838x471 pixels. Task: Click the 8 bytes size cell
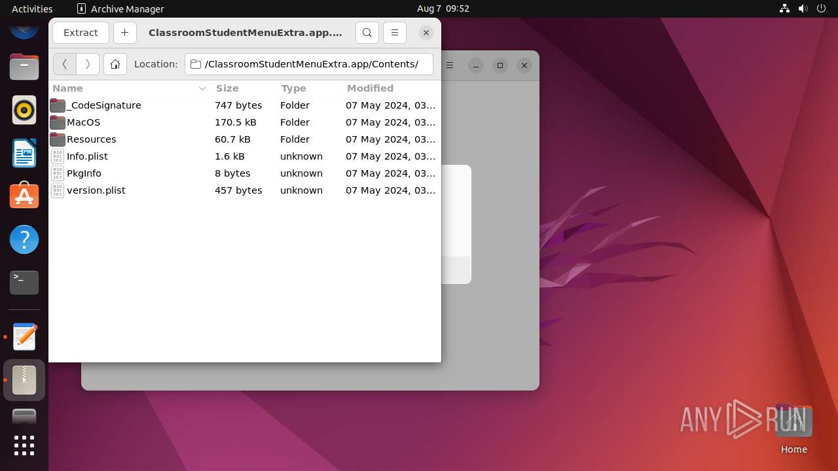[x=232, y=173]
